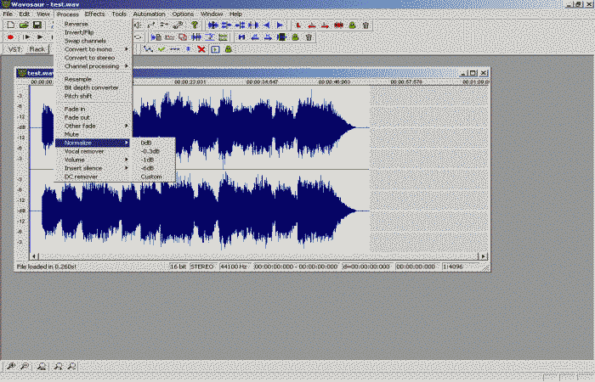The image size is (595, 382).
Task: Click the timeline ruler at 00:00:34:547
Action: point(262,82)
